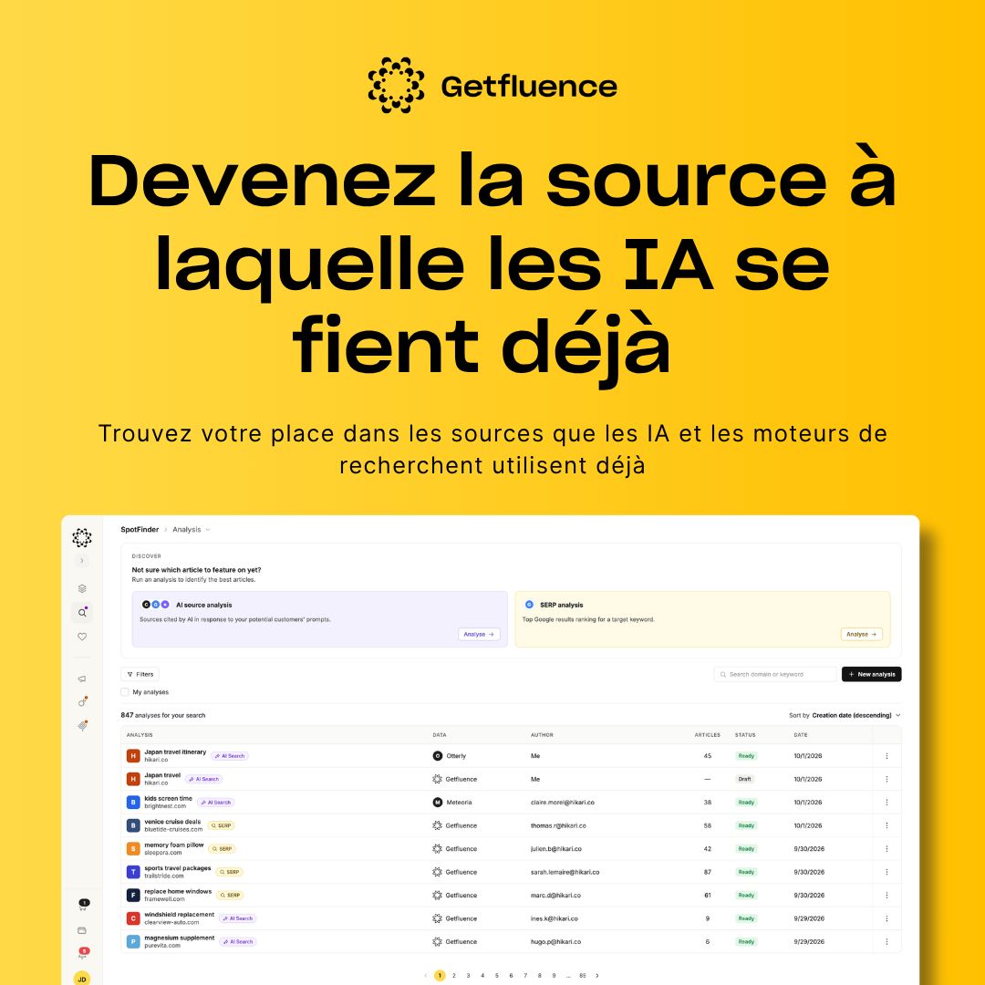Click the S avatar of memory foam pillow
This screenshot has height=985, width=985.
point(133,849)
